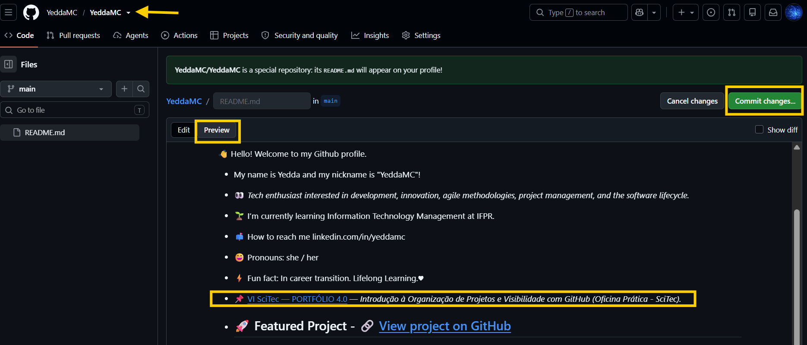Open the Issues icon in header
The image size is (807, 345).
tap(711, 13)
